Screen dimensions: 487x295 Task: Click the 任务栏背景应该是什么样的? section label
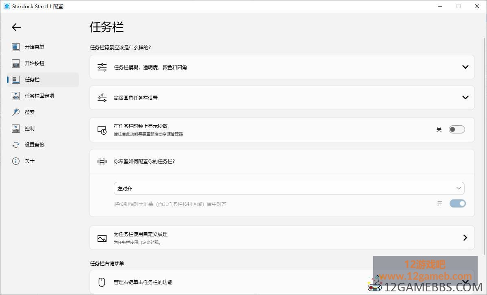coord(120,48)
